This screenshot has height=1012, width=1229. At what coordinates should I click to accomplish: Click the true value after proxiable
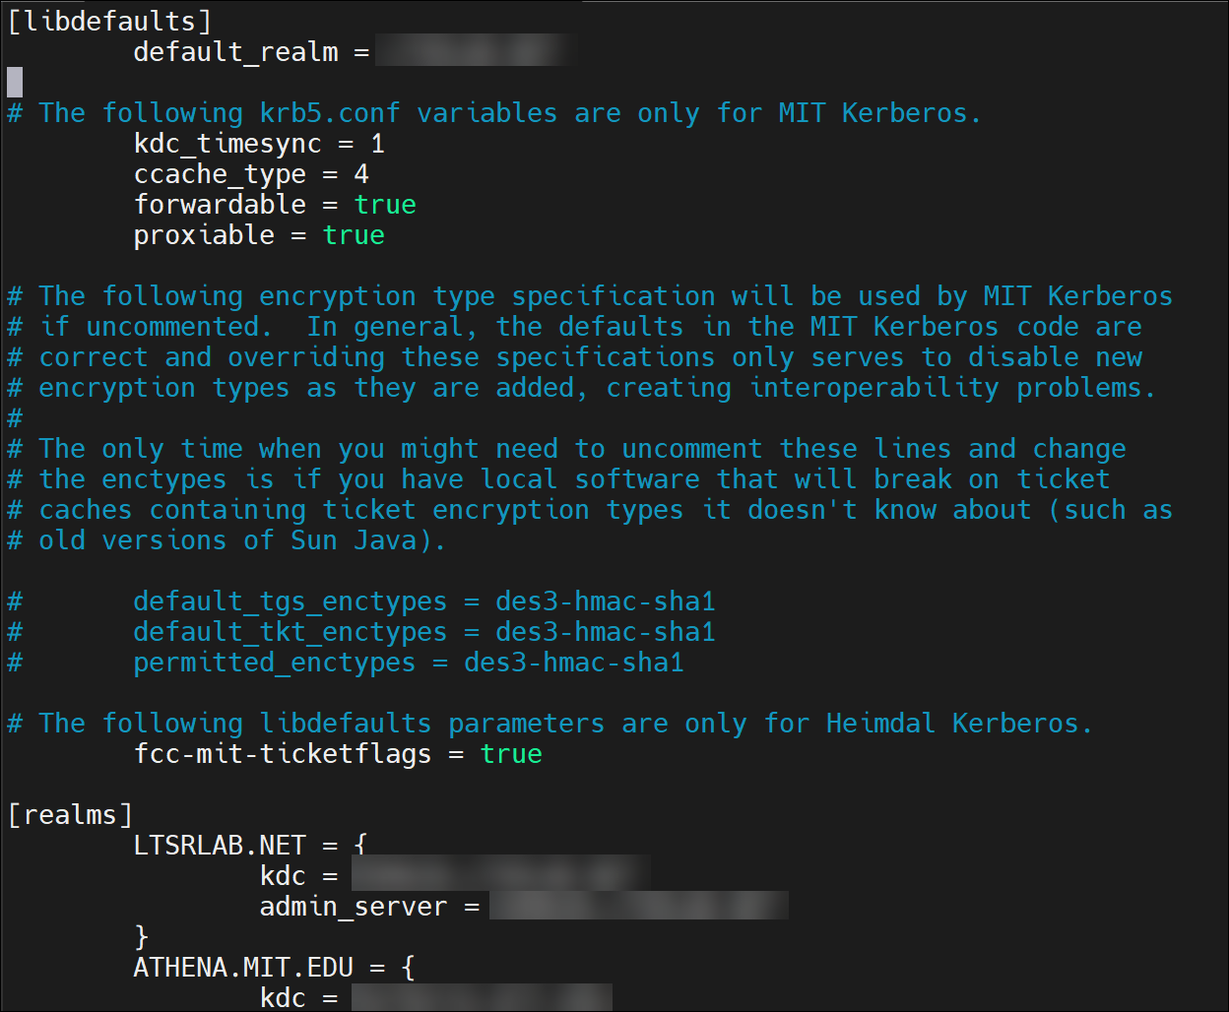pyautogui.click(x=354, y=235)
